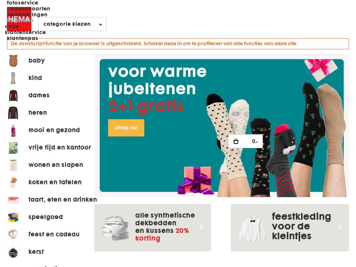The height and width of the screenshot is (267, 356).
Task: Click the taart cake category icon
Action: coord(13,200)
